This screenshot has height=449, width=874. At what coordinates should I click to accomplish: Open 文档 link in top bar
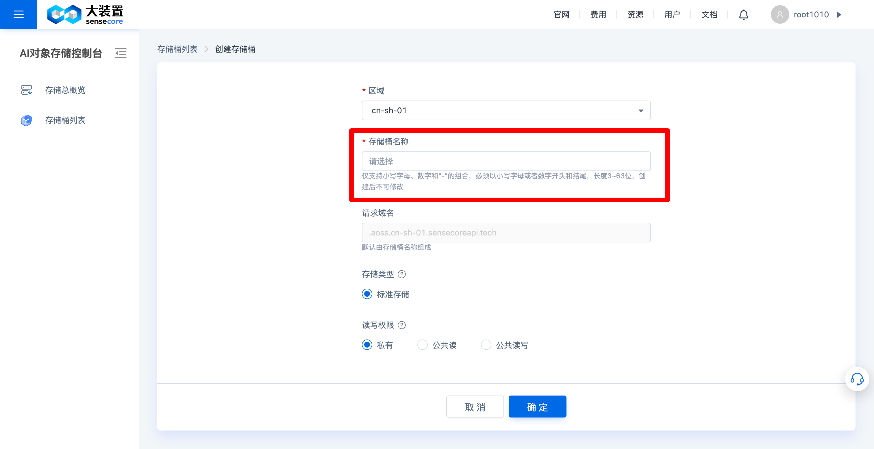[x=709, y=14]
